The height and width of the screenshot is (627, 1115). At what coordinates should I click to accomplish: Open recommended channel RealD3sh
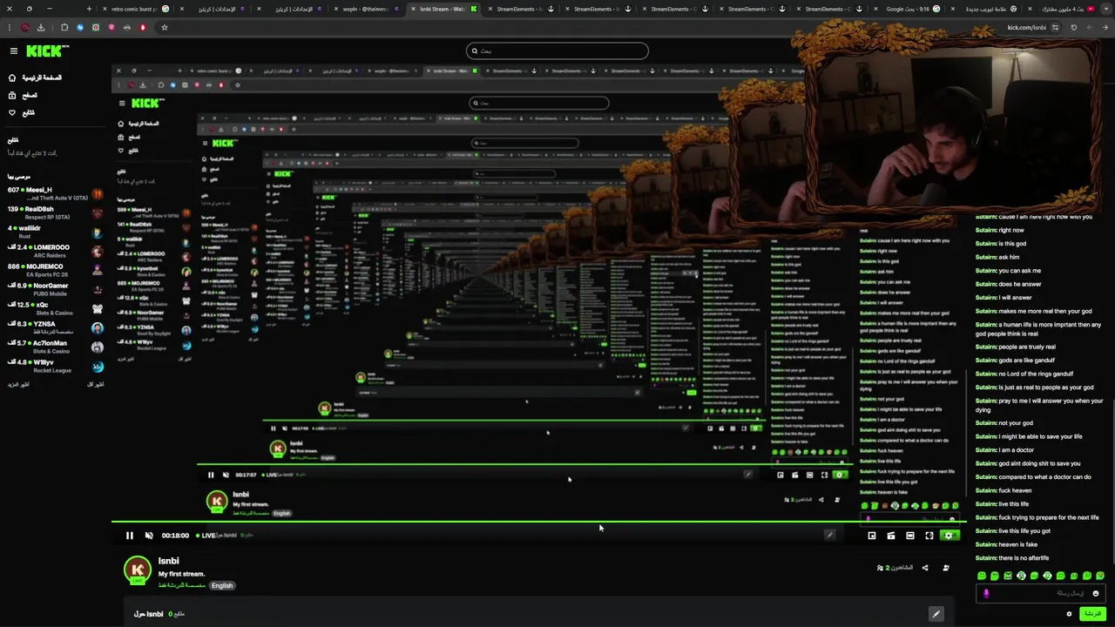tap(55, 212)
